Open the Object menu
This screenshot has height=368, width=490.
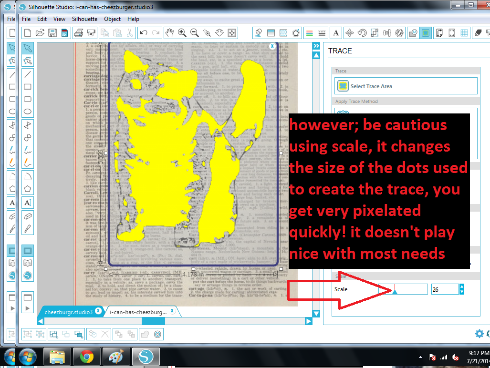point(113,19)
